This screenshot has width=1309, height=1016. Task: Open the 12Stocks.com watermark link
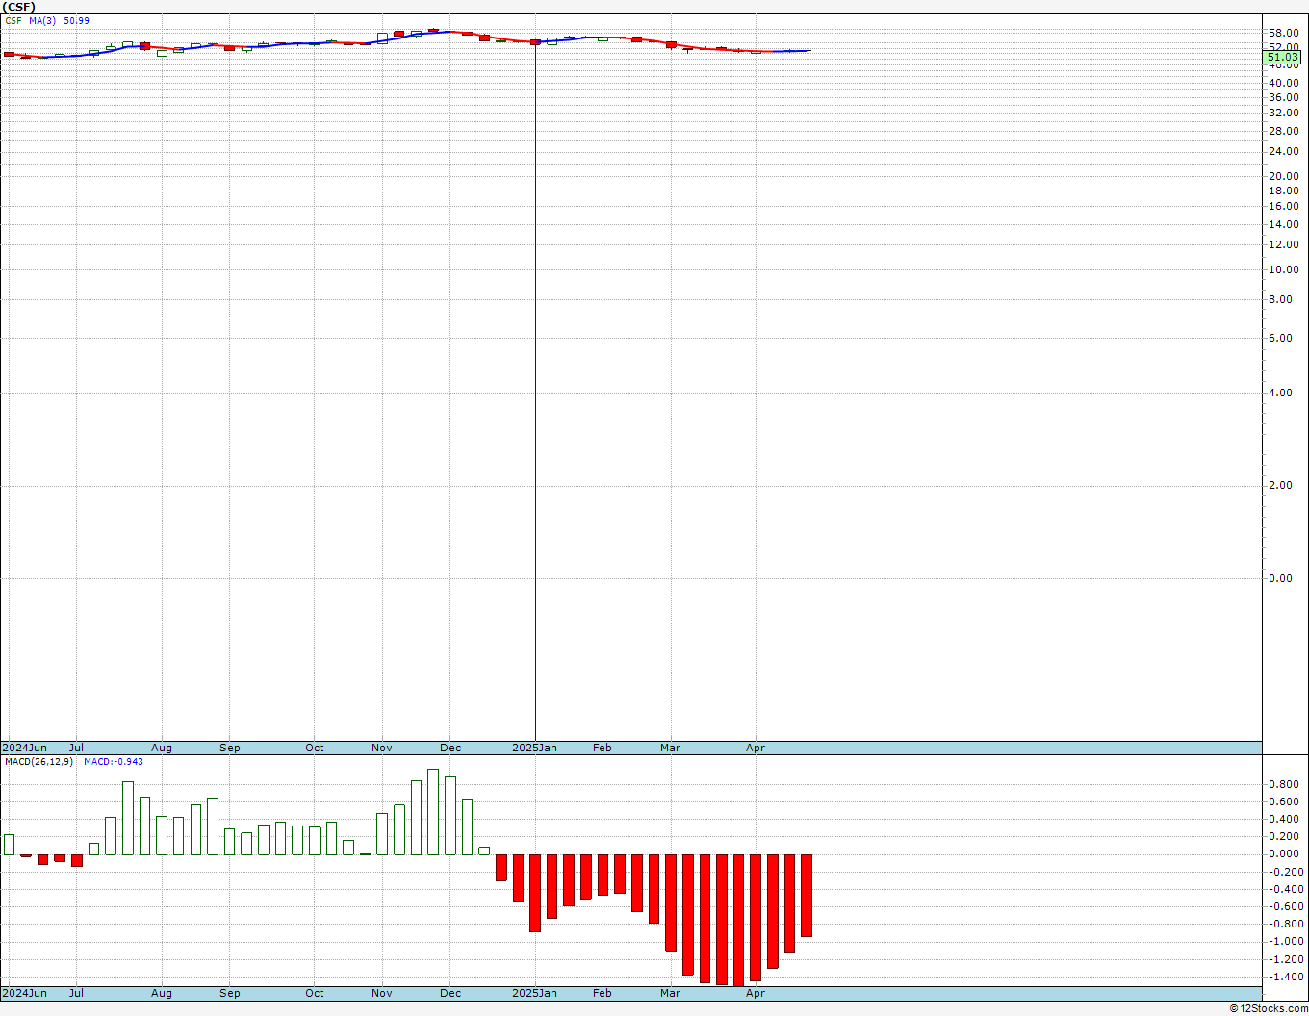1268,1008
